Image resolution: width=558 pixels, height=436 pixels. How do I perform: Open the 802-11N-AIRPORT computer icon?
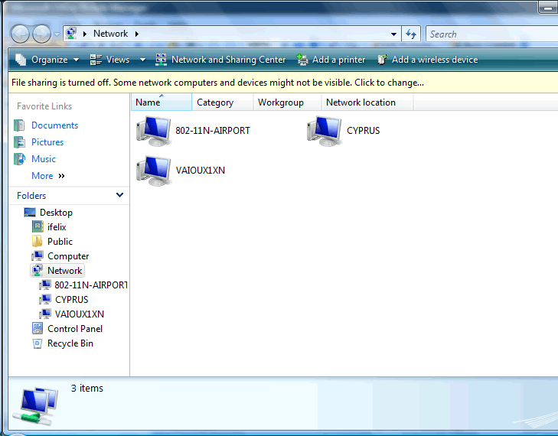[153, 131]
